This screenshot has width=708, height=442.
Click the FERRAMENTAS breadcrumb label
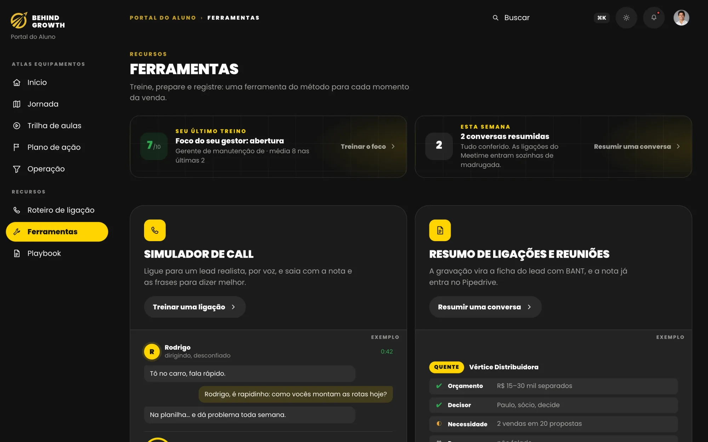tap(233, 18)
